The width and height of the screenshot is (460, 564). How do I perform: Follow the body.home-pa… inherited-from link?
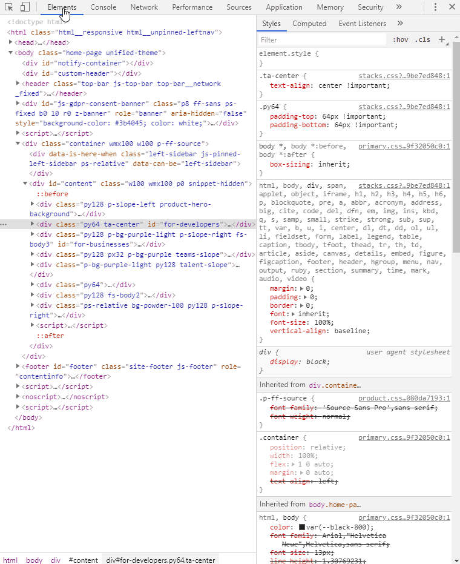tap(335, 505)
